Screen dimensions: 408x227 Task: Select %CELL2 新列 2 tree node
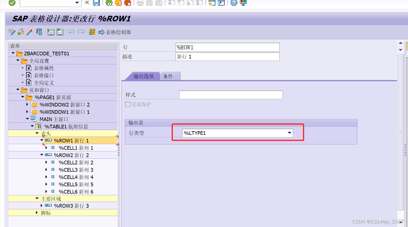pos(76,162)
